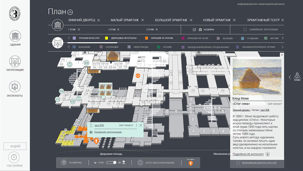Screen dimensions: 303x171
Task: Toggle the Дворцовые интерьеры exposition filter
Action: click(x=121, y=38)
